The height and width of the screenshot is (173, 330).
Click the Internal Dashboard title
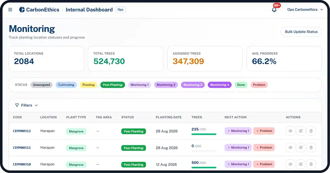pyautogui.click(x=89, y=10)
